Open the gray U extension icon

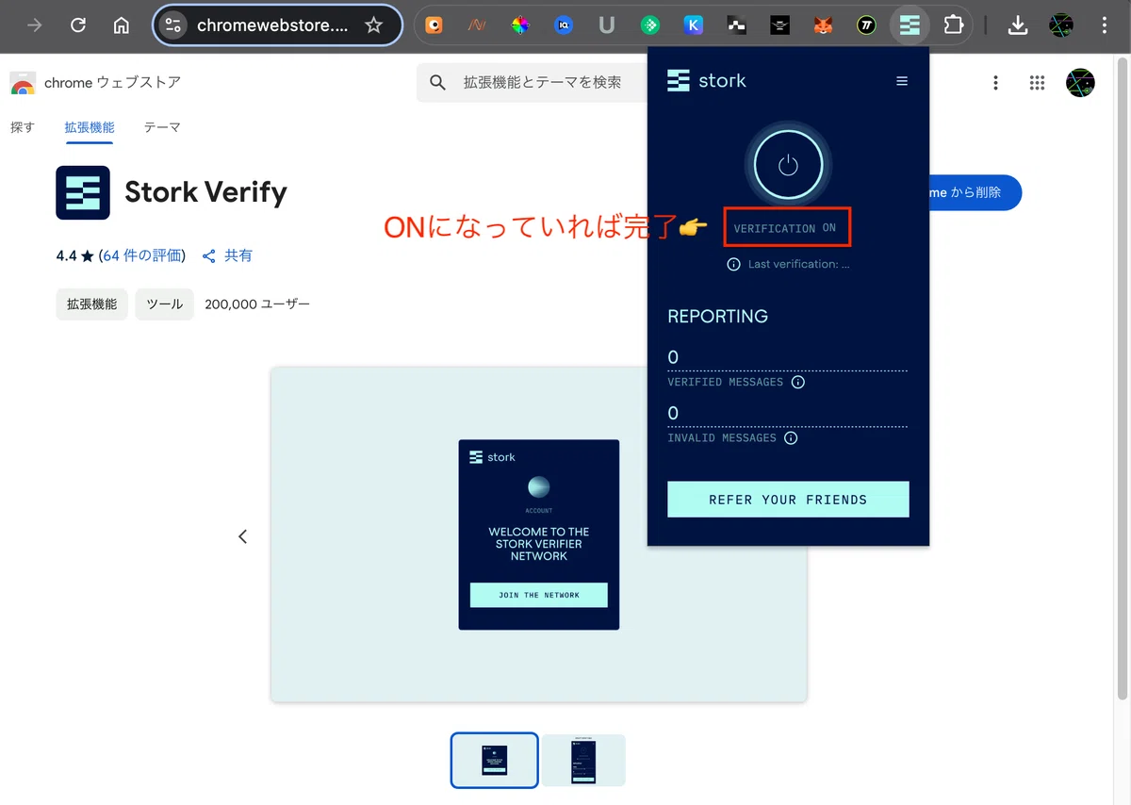pos(607,25)
